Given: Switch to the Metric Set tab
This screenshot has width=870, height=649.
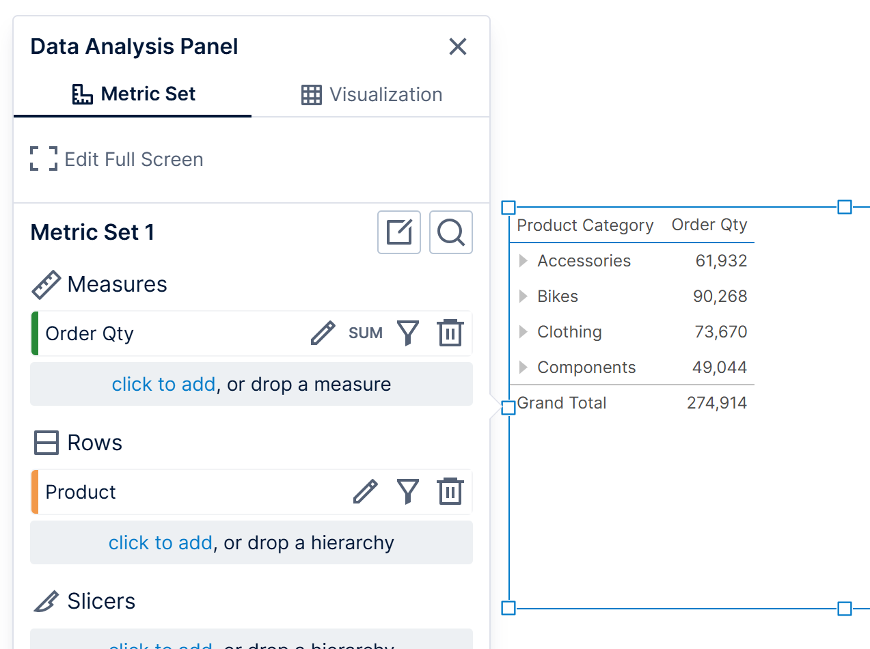Looking at the screenshot, I should tap(133, 94).
